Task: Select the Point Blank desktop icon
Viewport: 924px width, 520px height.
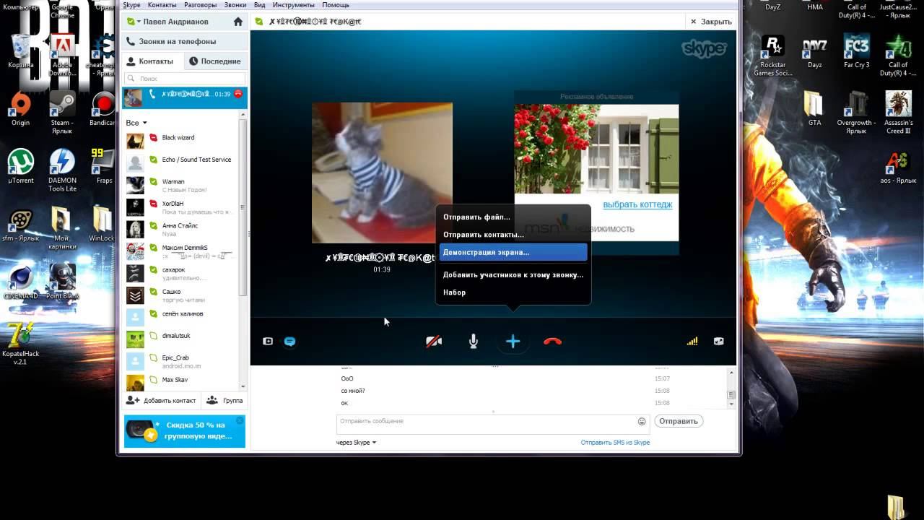Action: [x=62, y=282]
